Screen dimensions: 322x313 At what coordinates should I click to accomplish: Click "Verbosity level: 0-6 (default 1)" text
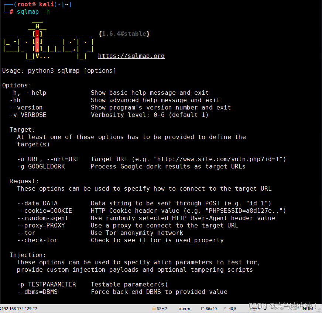150,115
